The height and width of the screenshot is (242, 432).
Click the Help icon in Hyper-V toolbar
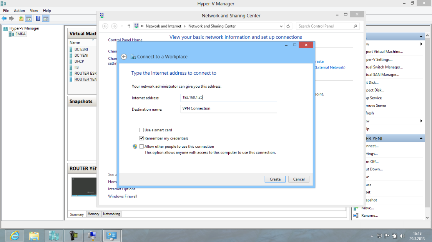coord(38,18)
